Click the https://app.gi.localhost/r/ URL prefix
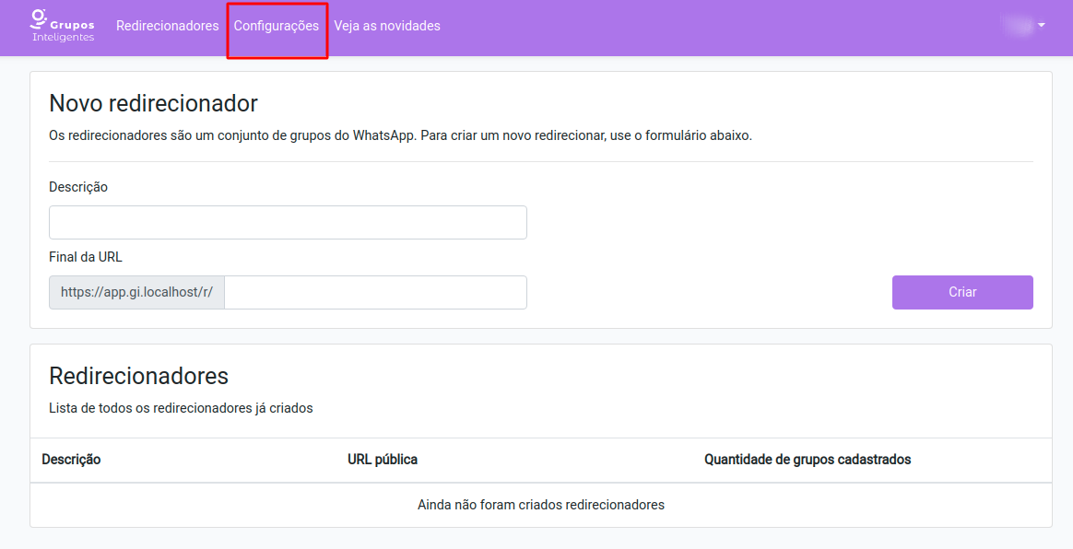1073x549 pixels. pyautogui.click(x=136, y=292)
